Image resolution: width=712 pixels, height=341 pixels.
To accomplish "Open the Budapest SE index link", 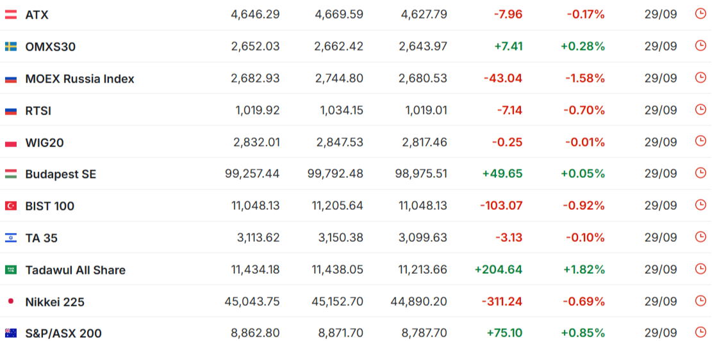I will tap(61, 175).
